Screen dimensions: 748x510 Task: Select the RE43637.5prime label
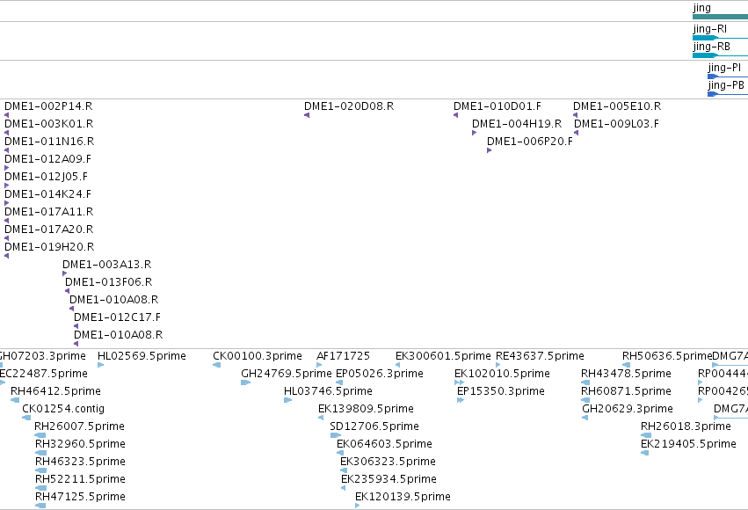(x=540, y=356)
